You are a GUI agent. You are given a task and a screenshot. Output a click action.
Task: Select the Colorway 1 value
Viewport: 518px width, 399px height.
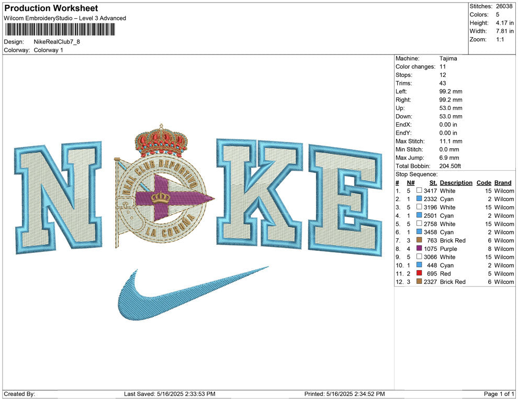point(48,50)
